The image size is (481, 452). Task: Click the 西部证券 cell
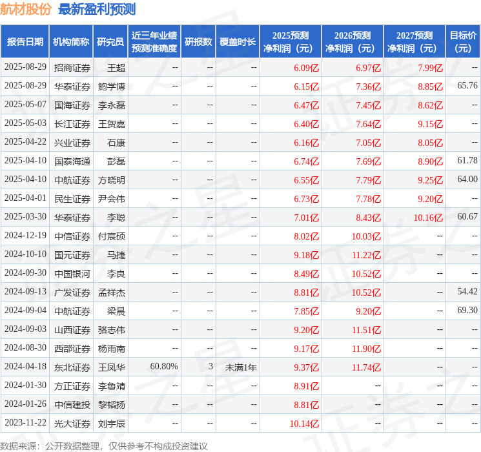[x=72, y=348]
